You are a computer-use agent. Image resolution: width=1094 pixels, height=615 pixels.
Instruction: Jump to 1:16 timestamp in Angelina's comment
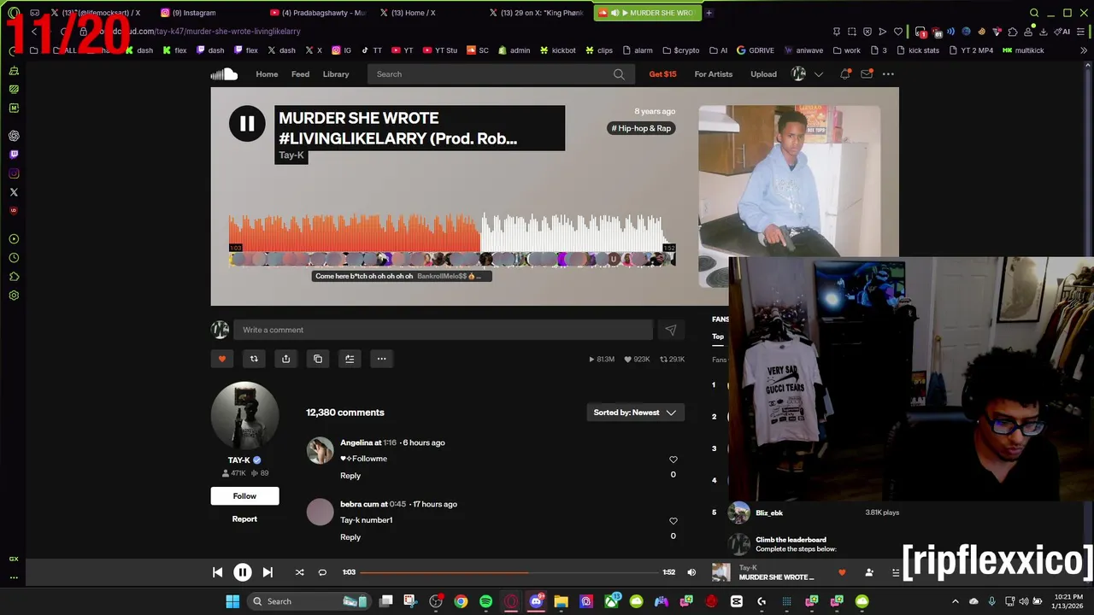390,442
